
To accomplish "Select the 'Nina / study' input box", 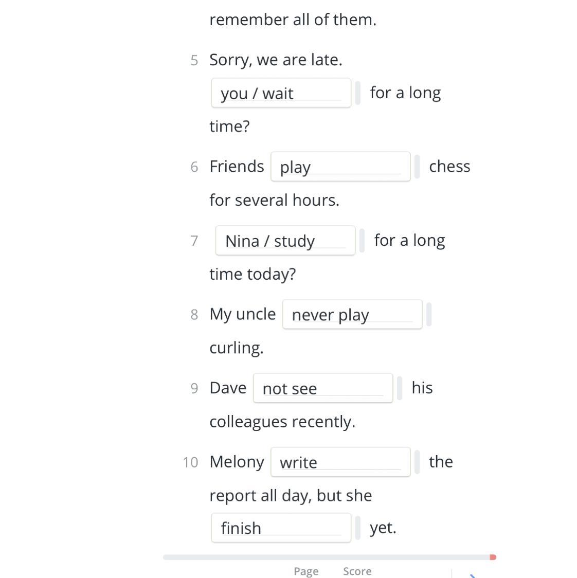I will (285, 241).
